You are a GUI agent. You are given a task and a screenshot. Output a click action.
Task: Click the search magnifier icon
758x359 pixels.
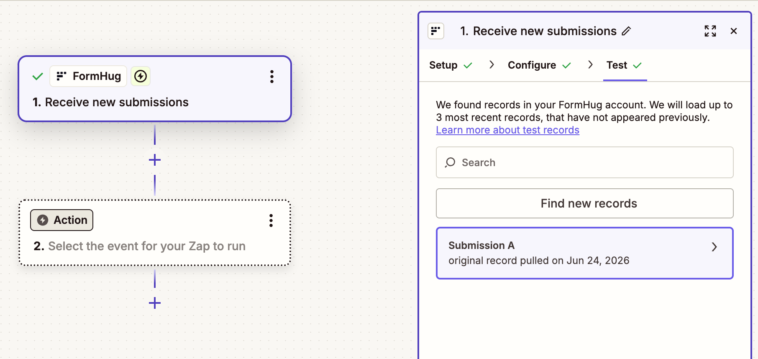click(450, 162)
